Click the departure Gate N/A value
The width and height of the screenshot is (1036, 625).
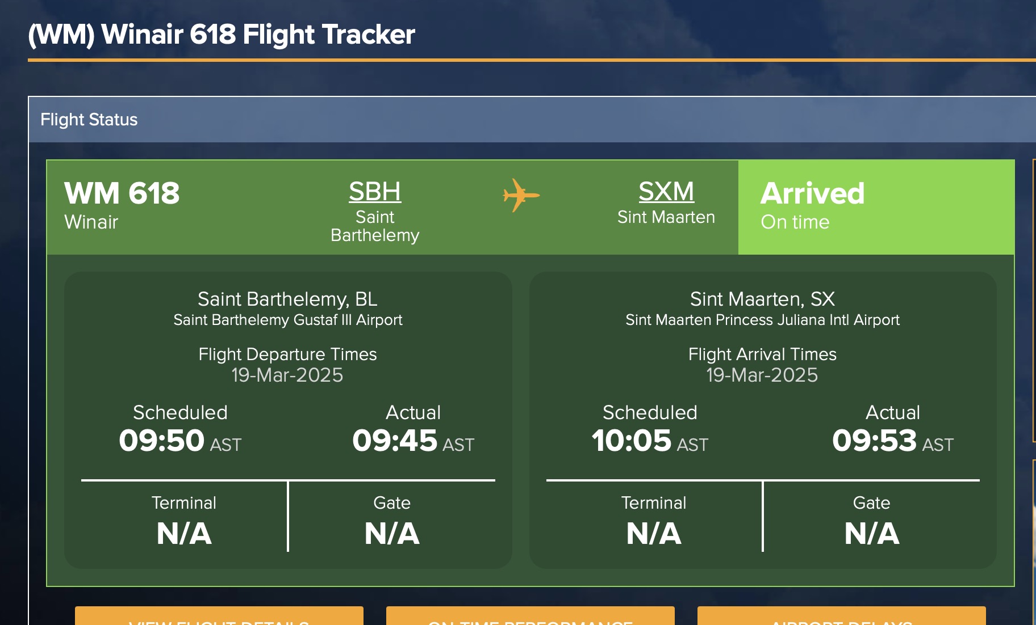point(392,534)
